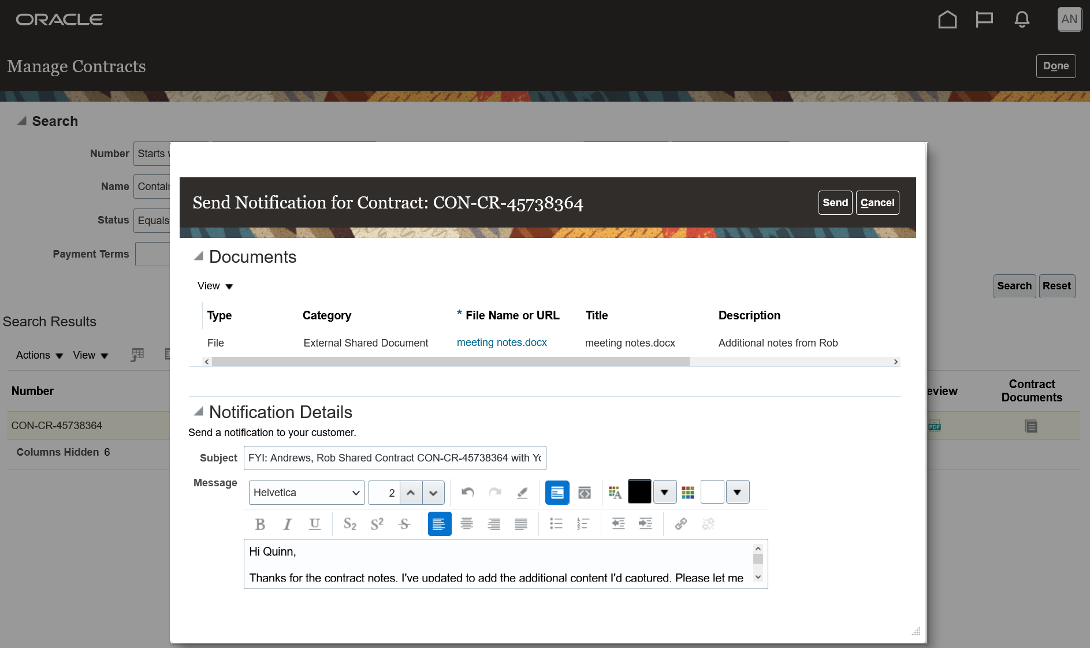This screenshot has width=1090, height=648.
Task: Align message text to the left
Action: 440,524
